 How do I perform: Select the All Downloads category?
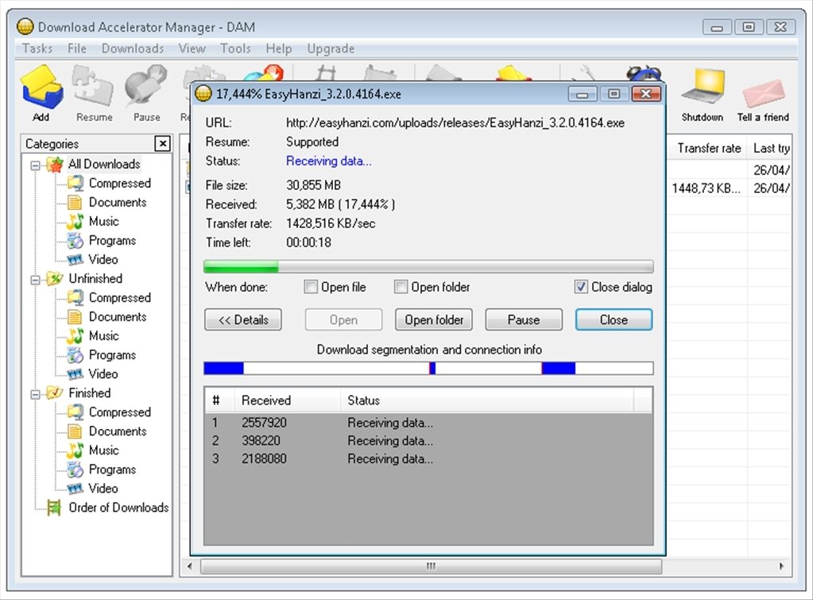(x=104, y=164)
